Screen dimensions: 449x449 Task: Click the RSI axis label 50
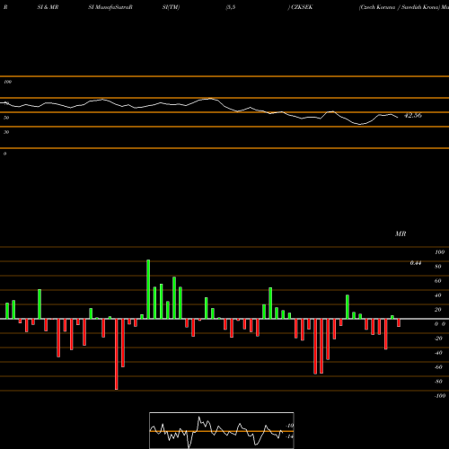pyautogui.click(x=6, y=118)
